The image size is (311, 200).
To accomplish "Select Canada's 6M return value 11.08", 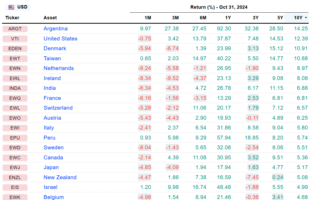I will 199,158.
